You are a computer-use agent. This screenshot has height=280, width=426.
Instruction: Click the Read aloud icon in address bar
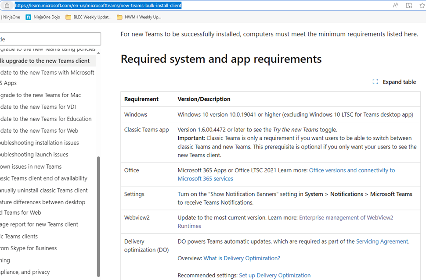(x=396, y=5)
